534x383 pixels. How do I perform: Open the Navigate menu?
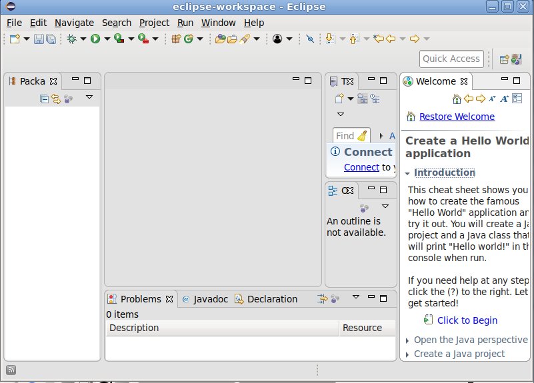74,23
